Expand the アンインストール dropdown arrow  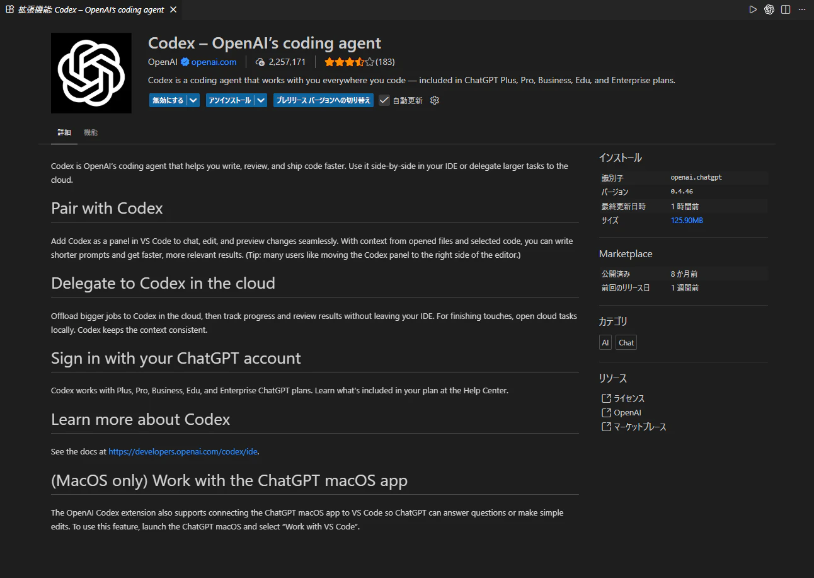coord(261,100)
